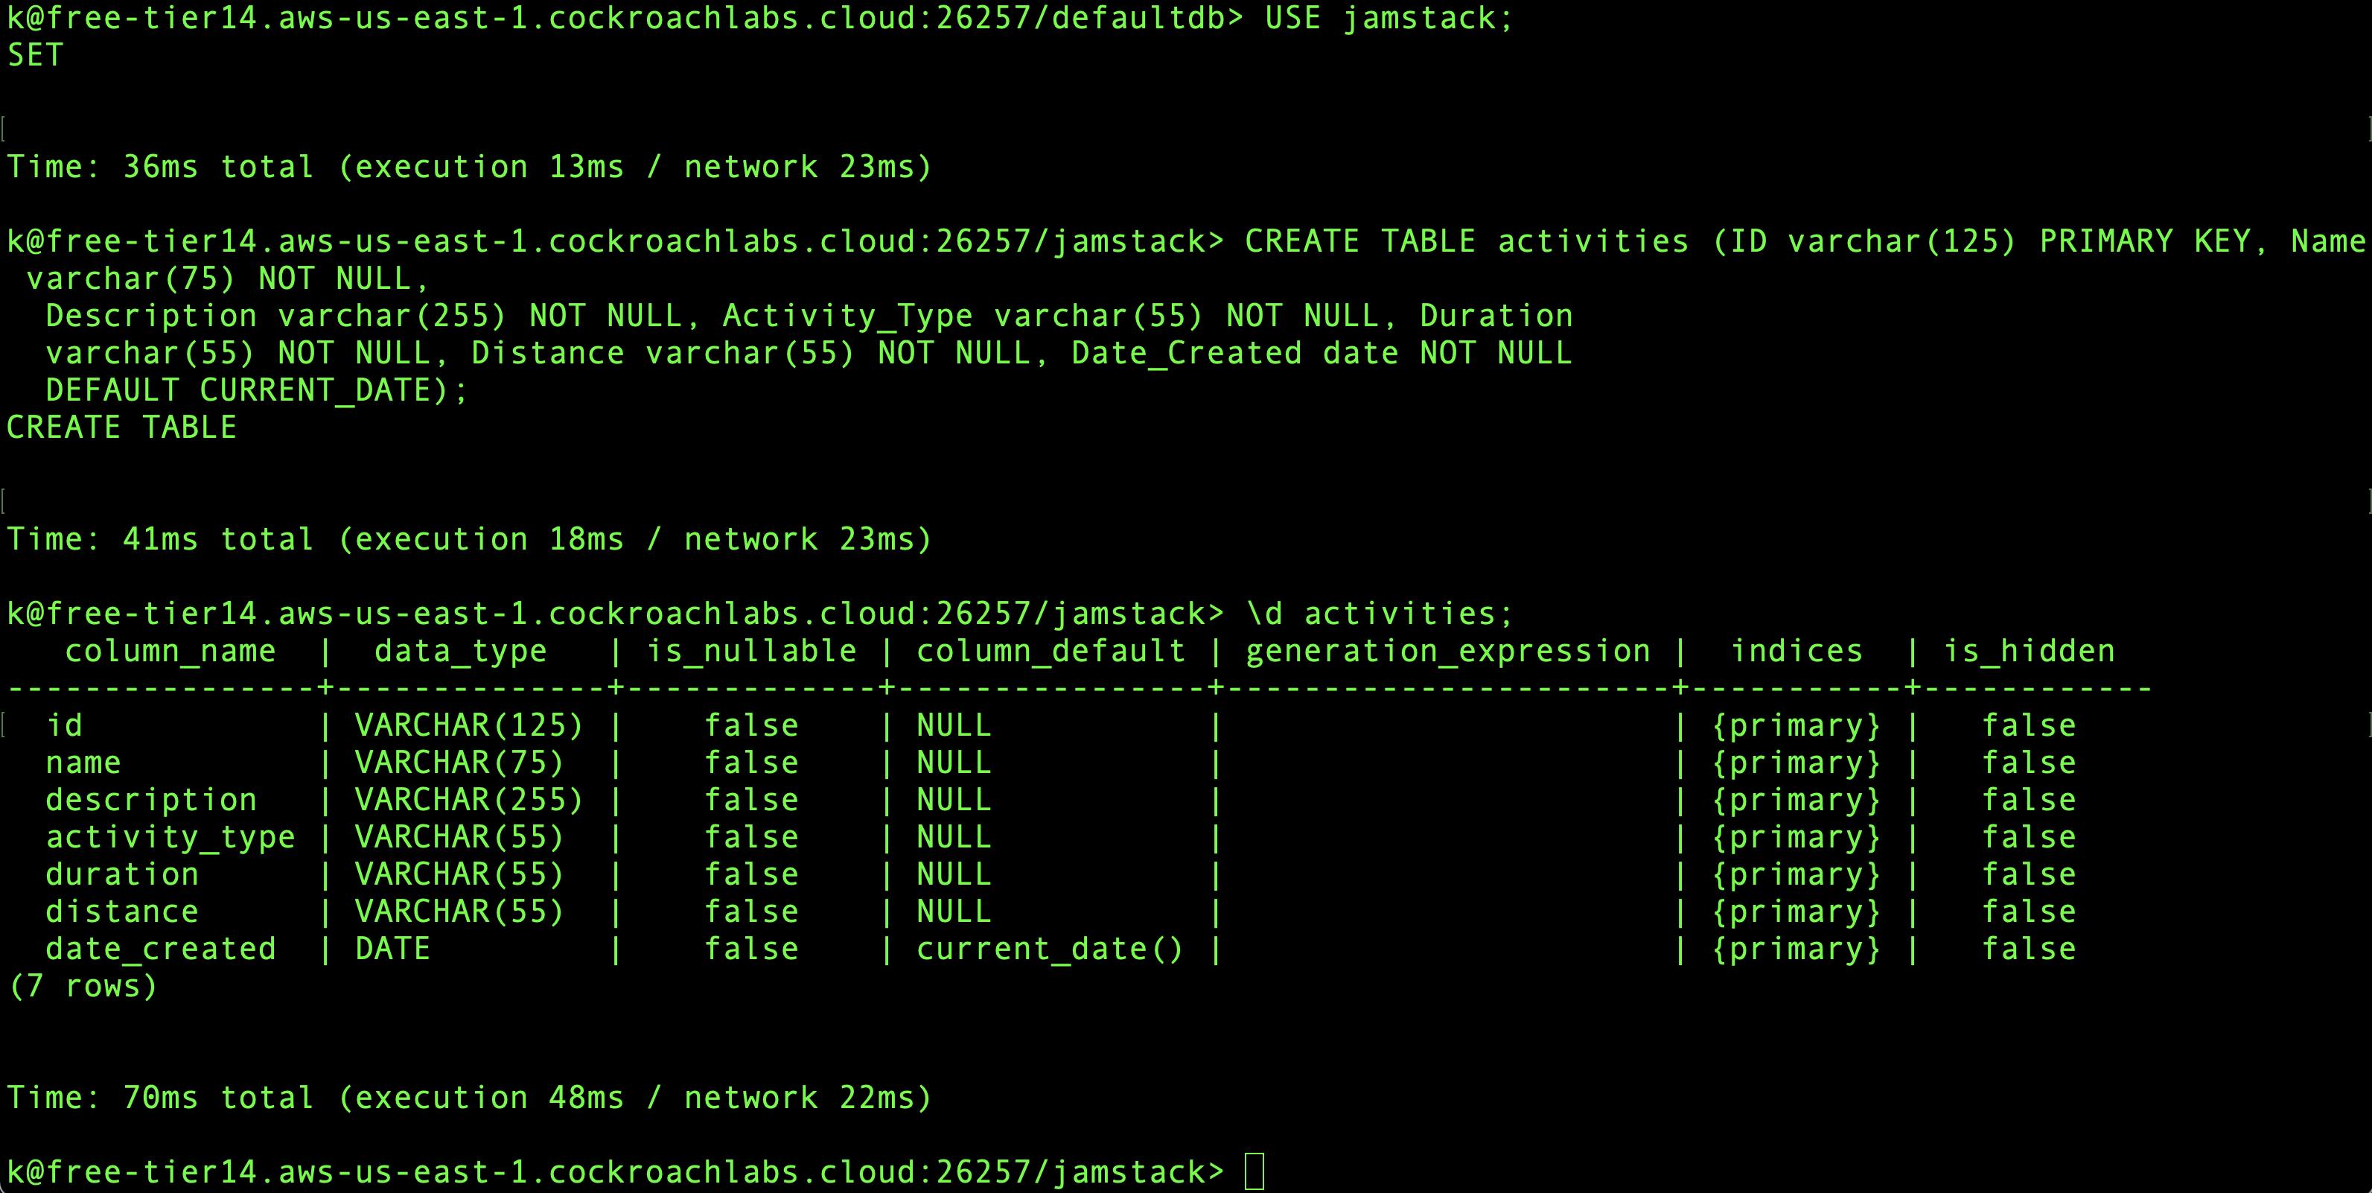Click the "generation_expression" table header

click(x=1447, y=652)
